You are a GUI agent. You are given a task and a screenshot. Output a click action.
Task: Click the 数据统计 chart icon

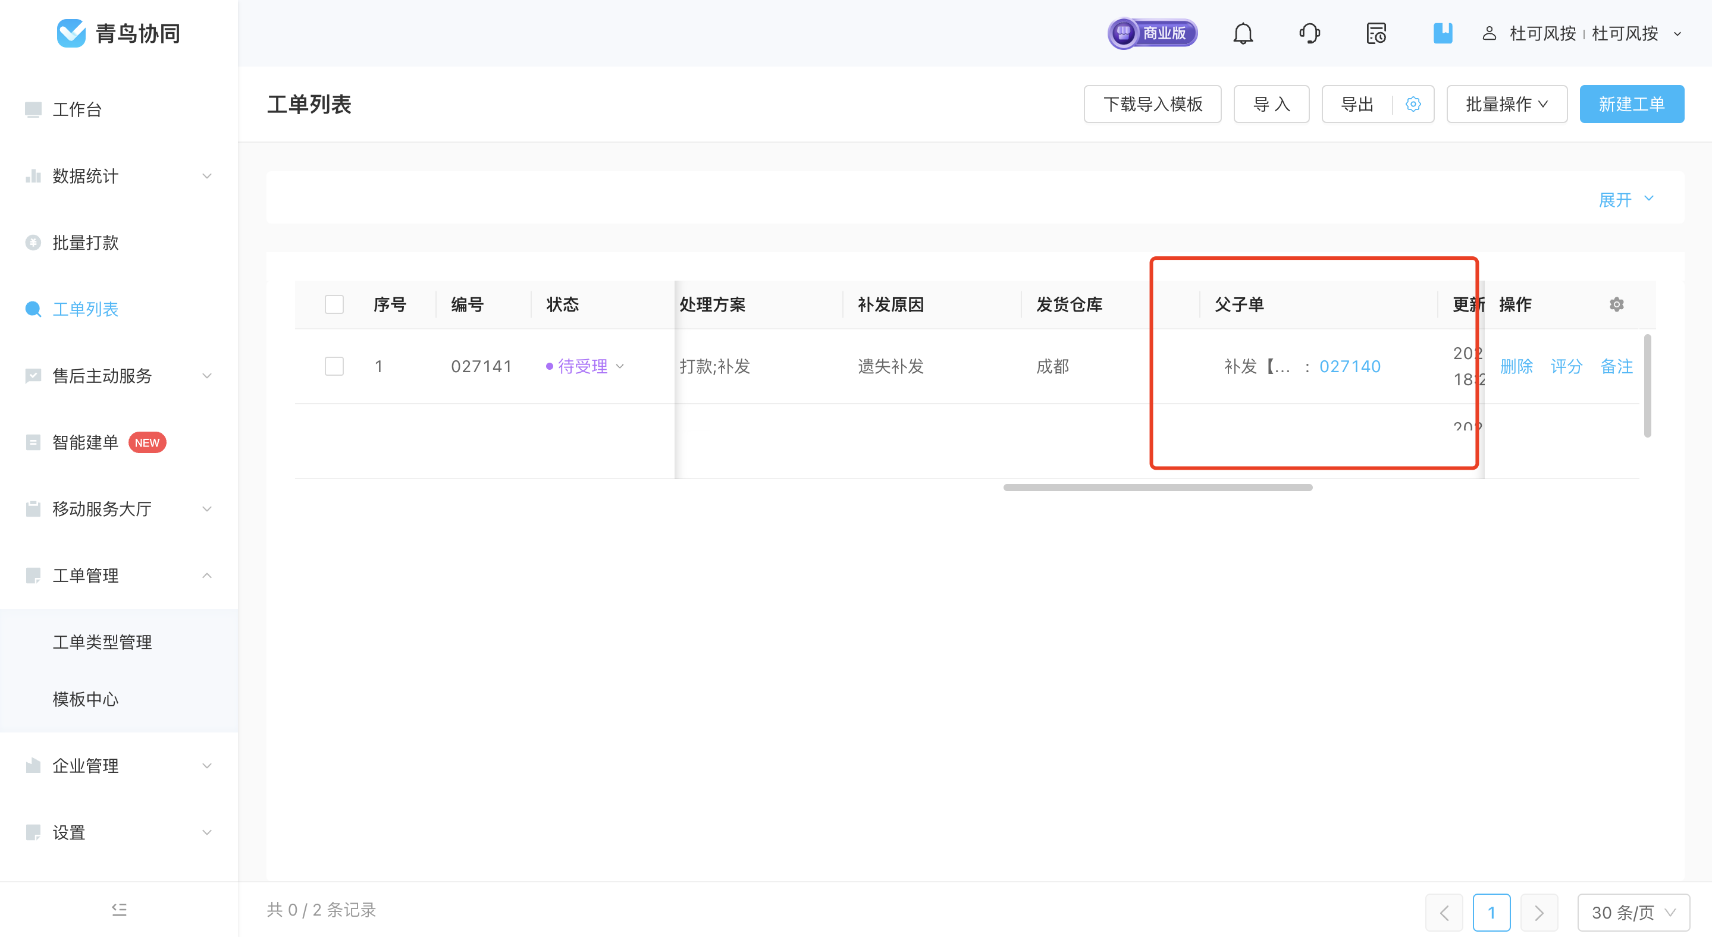[x=33, y=176]
